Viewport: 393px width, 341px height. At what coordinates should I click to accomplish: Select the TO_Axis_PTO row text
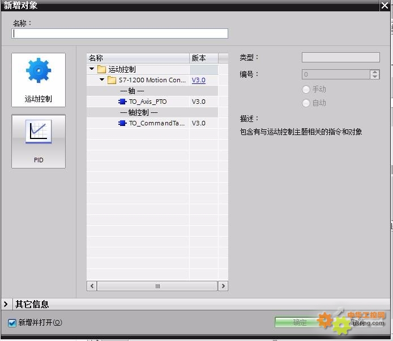tap(148, 102)
